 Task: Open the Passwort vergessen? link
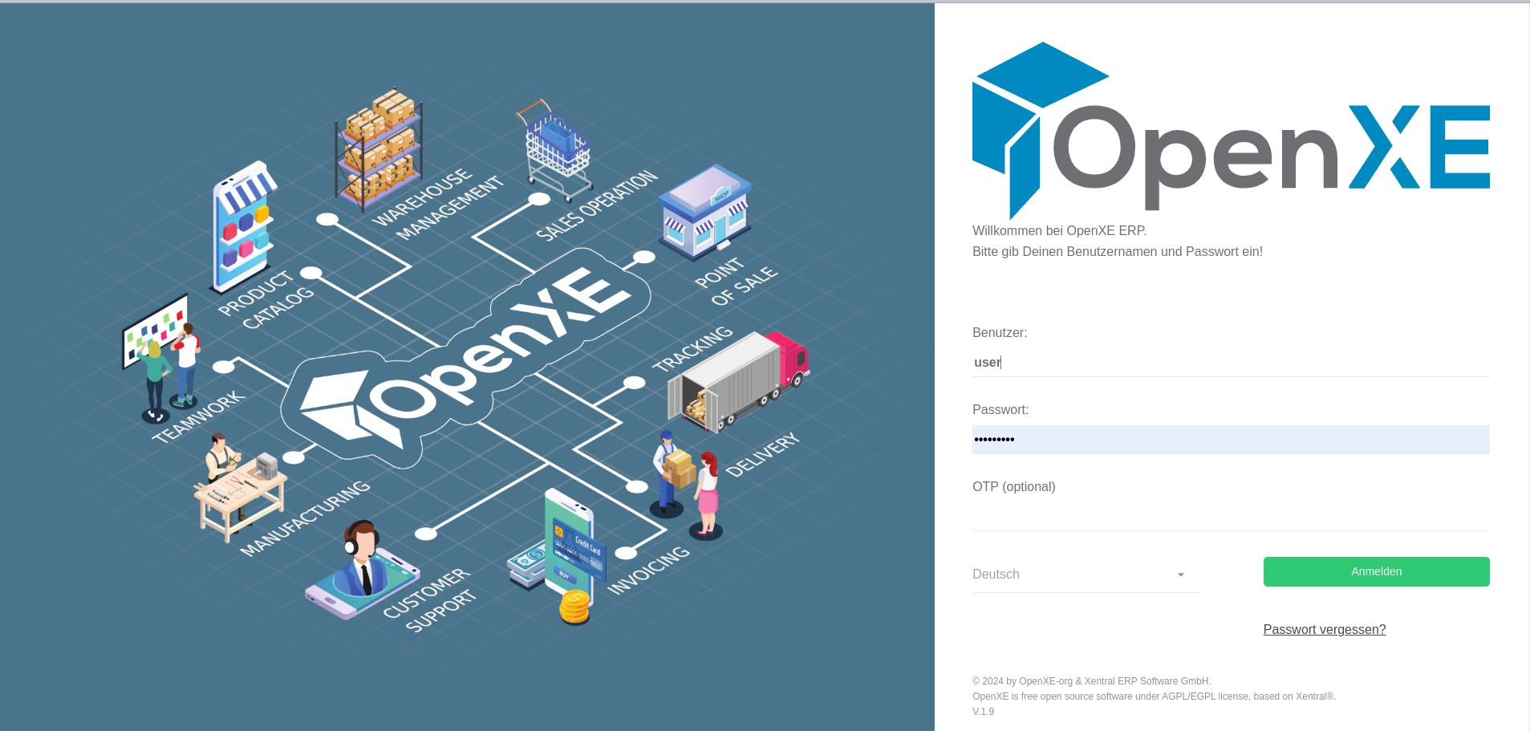pos(1324,630)
